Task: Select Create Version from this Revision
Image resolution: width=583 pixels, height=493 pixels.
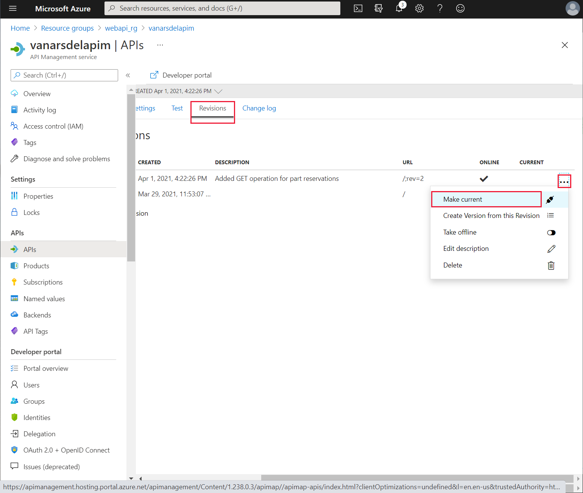Action: pyautogui.click(x=491, y=216)
